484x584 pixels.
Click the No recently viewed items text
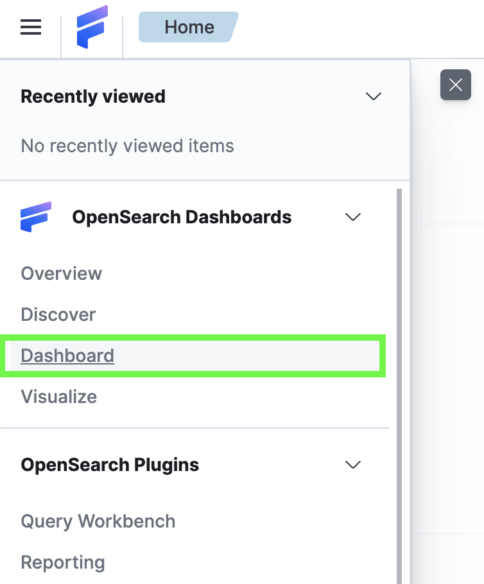coord(127,146)
